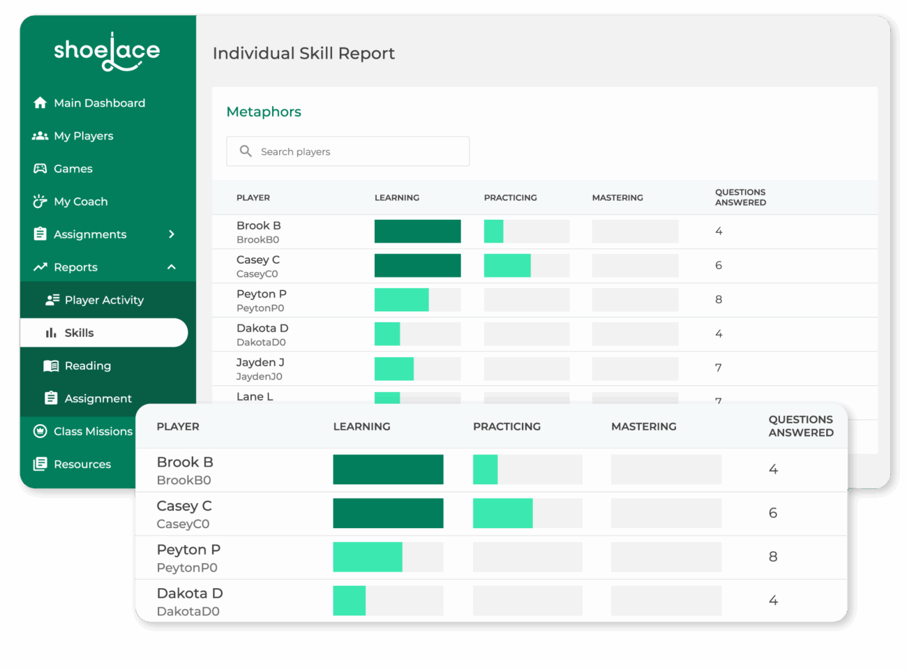The width and height of the screenshot is (907, 669).
Task: Click the My Coach icon
Action: click(40, 202)
